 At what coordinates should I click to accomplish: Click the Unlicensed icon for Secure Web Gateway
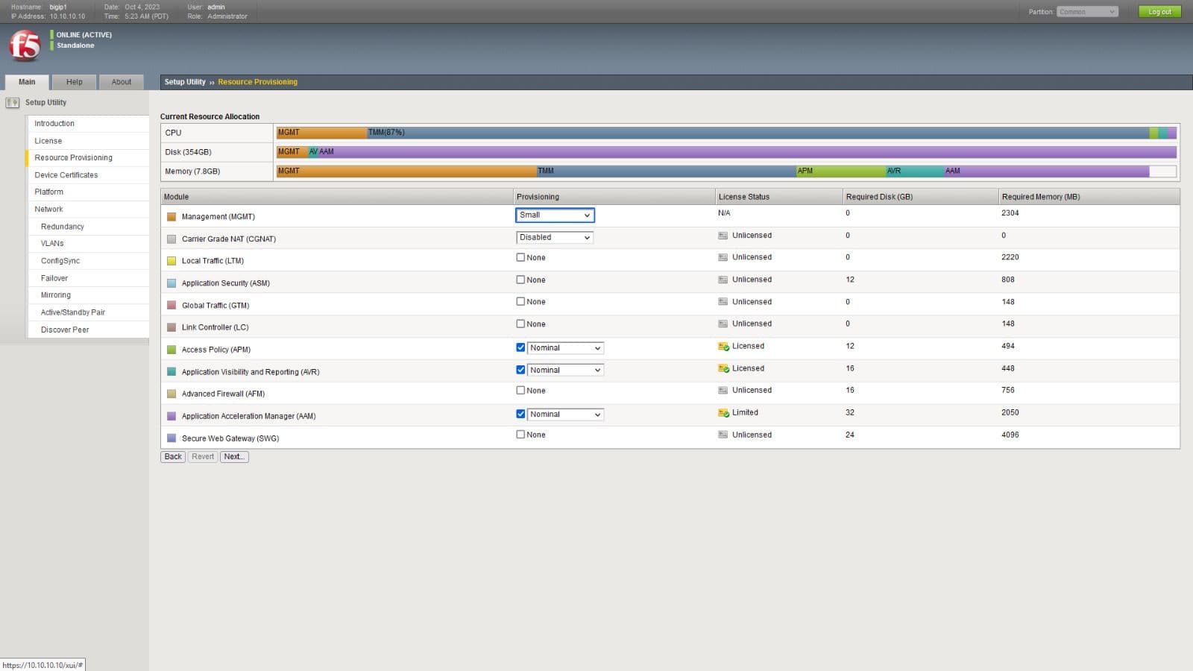tap(722, 435)
